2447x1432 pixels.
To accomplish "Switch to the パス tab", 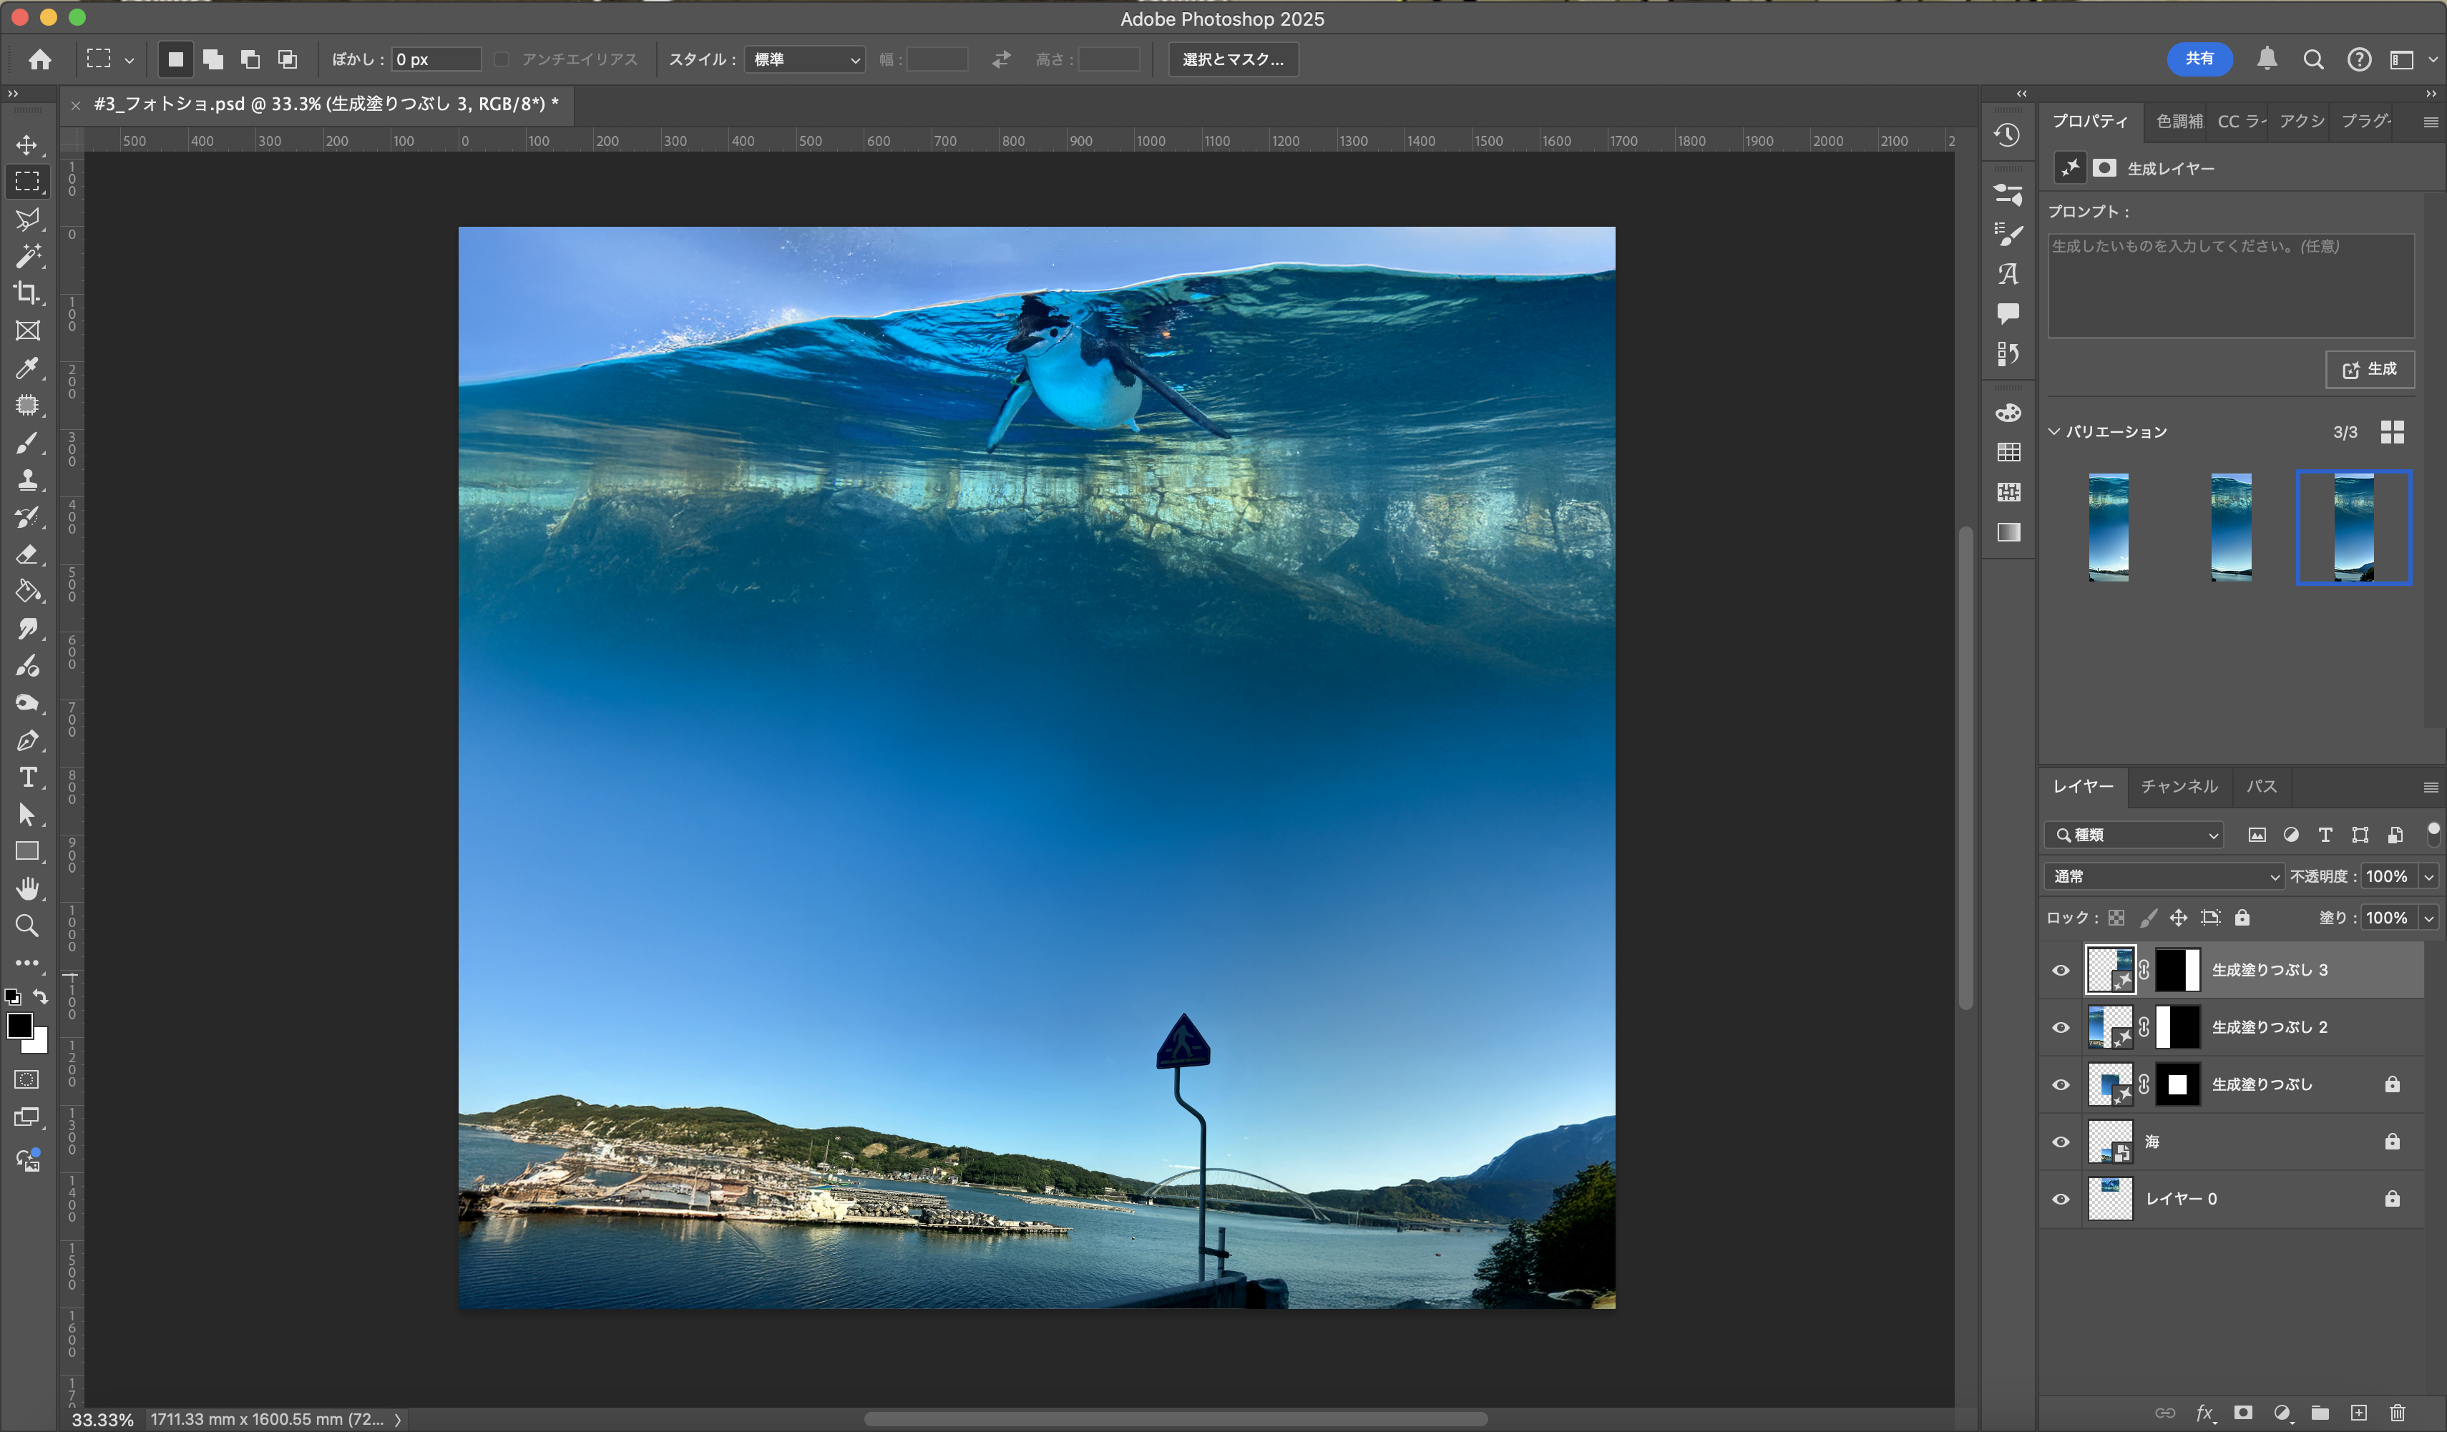I will (x=2262, y=786).
